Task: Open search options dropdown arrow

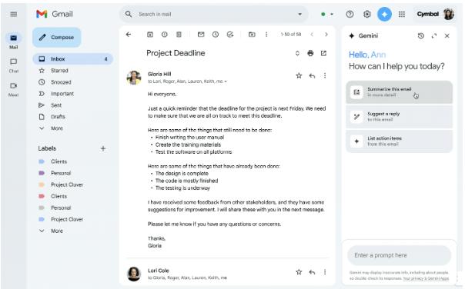Action: tap(299, 14)
